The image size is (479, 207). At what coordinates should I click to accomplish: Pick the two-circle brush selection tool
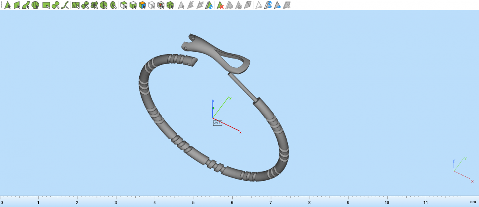pos(55,5)
